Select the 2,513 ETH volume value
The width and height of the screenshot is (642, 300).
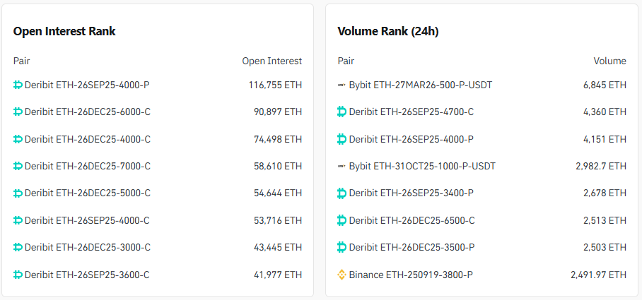point(605,221)
